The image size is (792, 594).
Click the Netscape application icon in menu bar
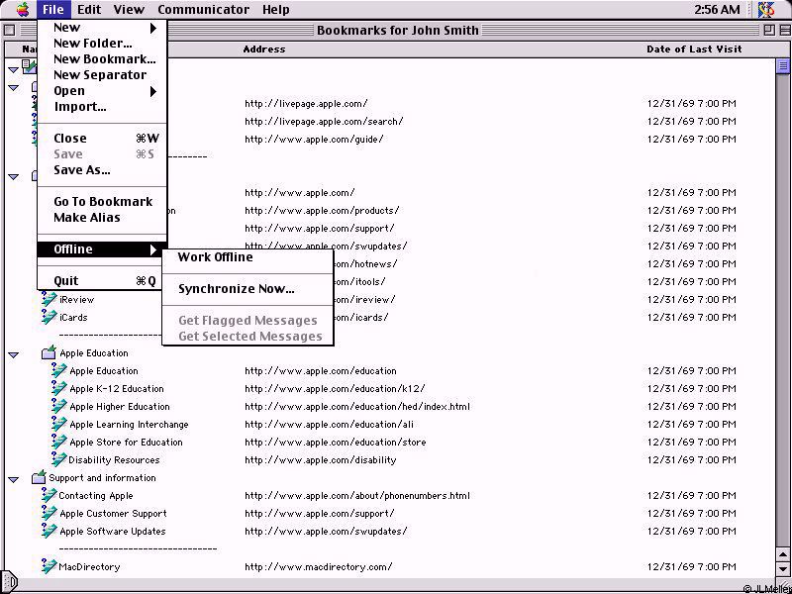pyautogui.click(x=765, y=10)
